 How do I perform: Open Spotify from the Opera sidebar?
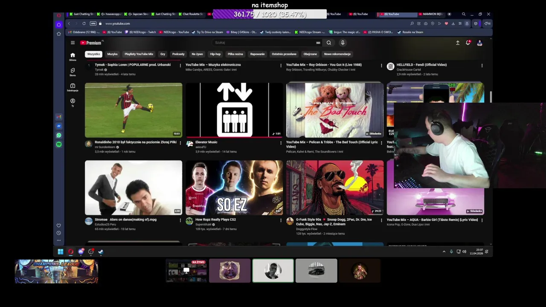pos(59,145)
